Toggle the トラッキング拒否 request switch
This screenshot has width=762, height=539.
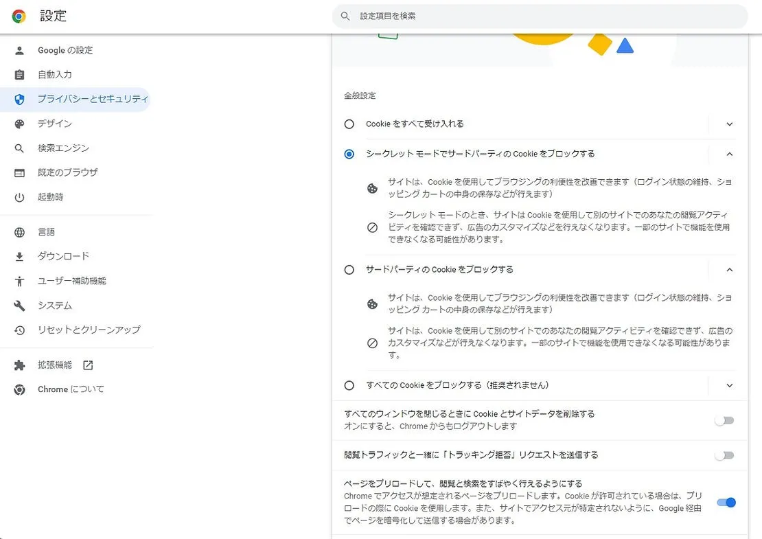[x=724, y=455]
